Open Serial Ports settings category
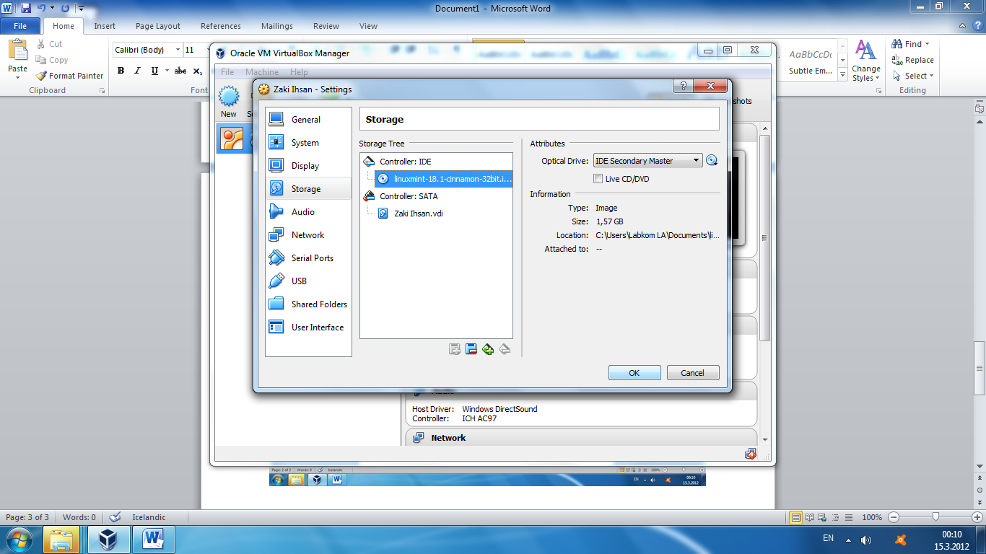Image resolution: width=986 pixels, height=554 pixels. [x=308, y=258]
